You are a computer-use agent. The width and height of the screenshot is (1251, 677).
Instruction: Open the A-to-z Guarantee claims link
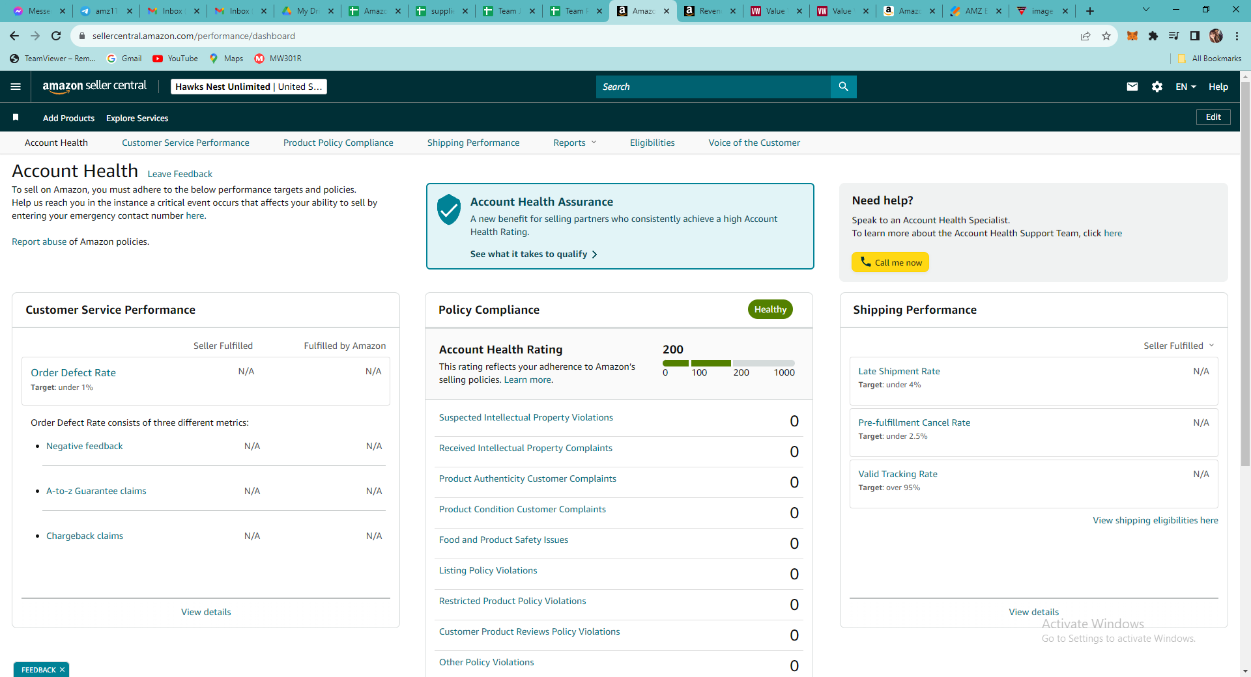tap(96, 491)
